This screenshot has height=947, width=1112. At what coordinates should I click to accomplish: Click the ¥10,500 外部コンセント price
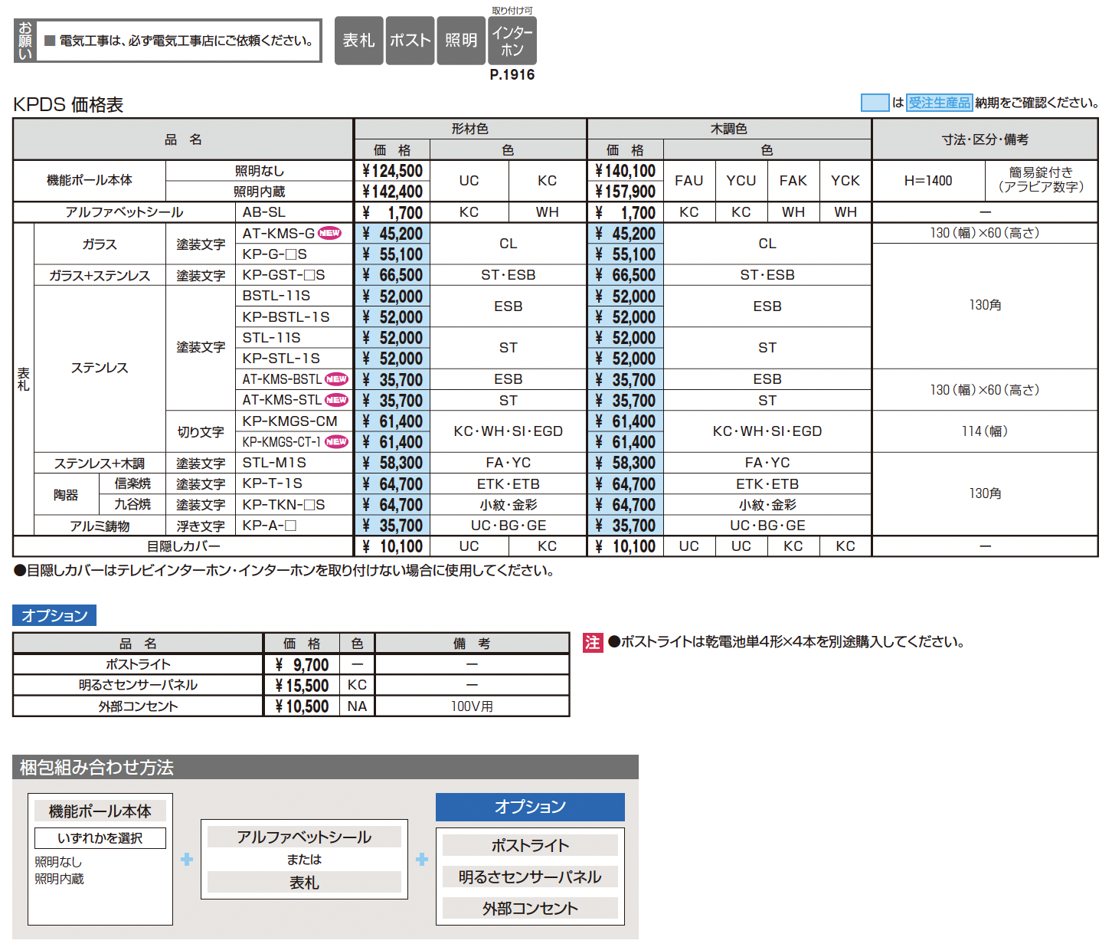tap(302, 706)
